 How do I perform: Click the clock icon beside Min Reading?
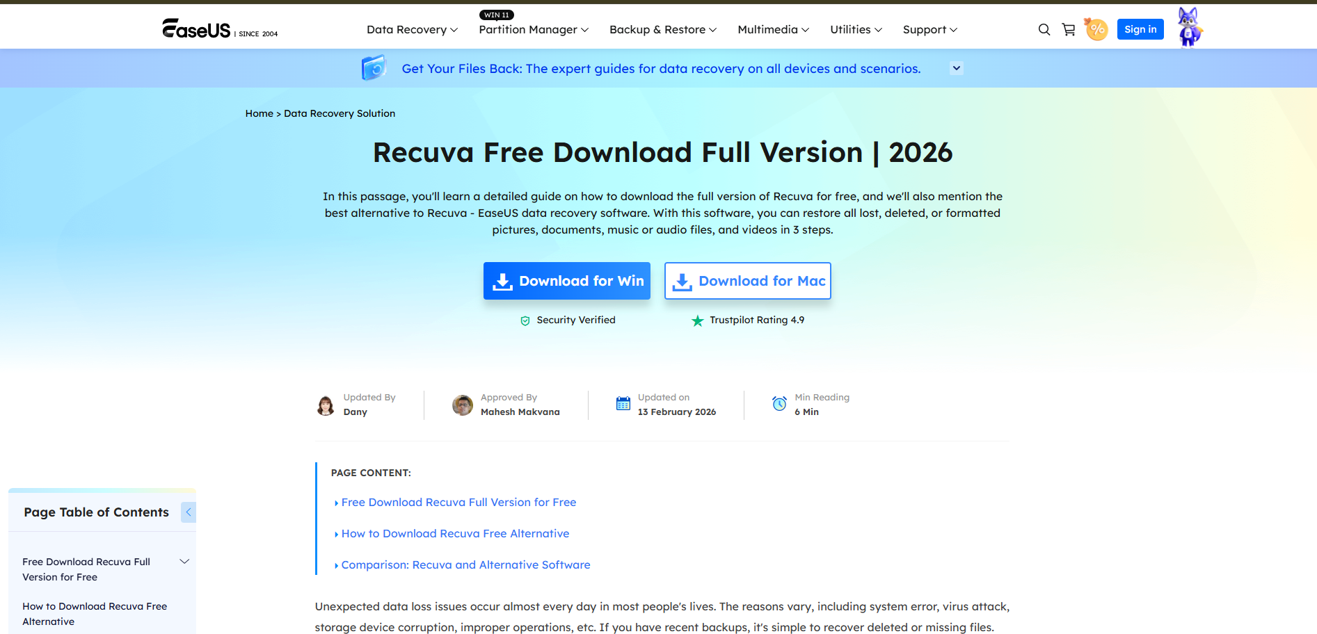tap(780, 403)
